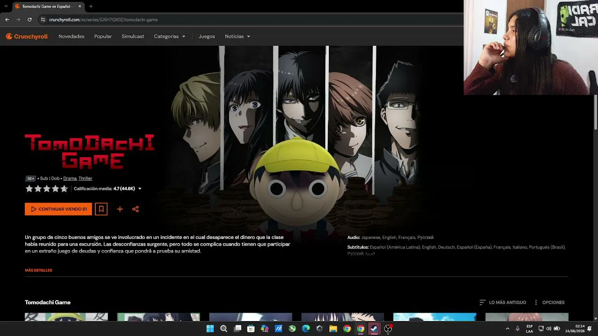598x336 pixels.
Task: Expand the Categorías dropdown
Action: coord(170,36)
